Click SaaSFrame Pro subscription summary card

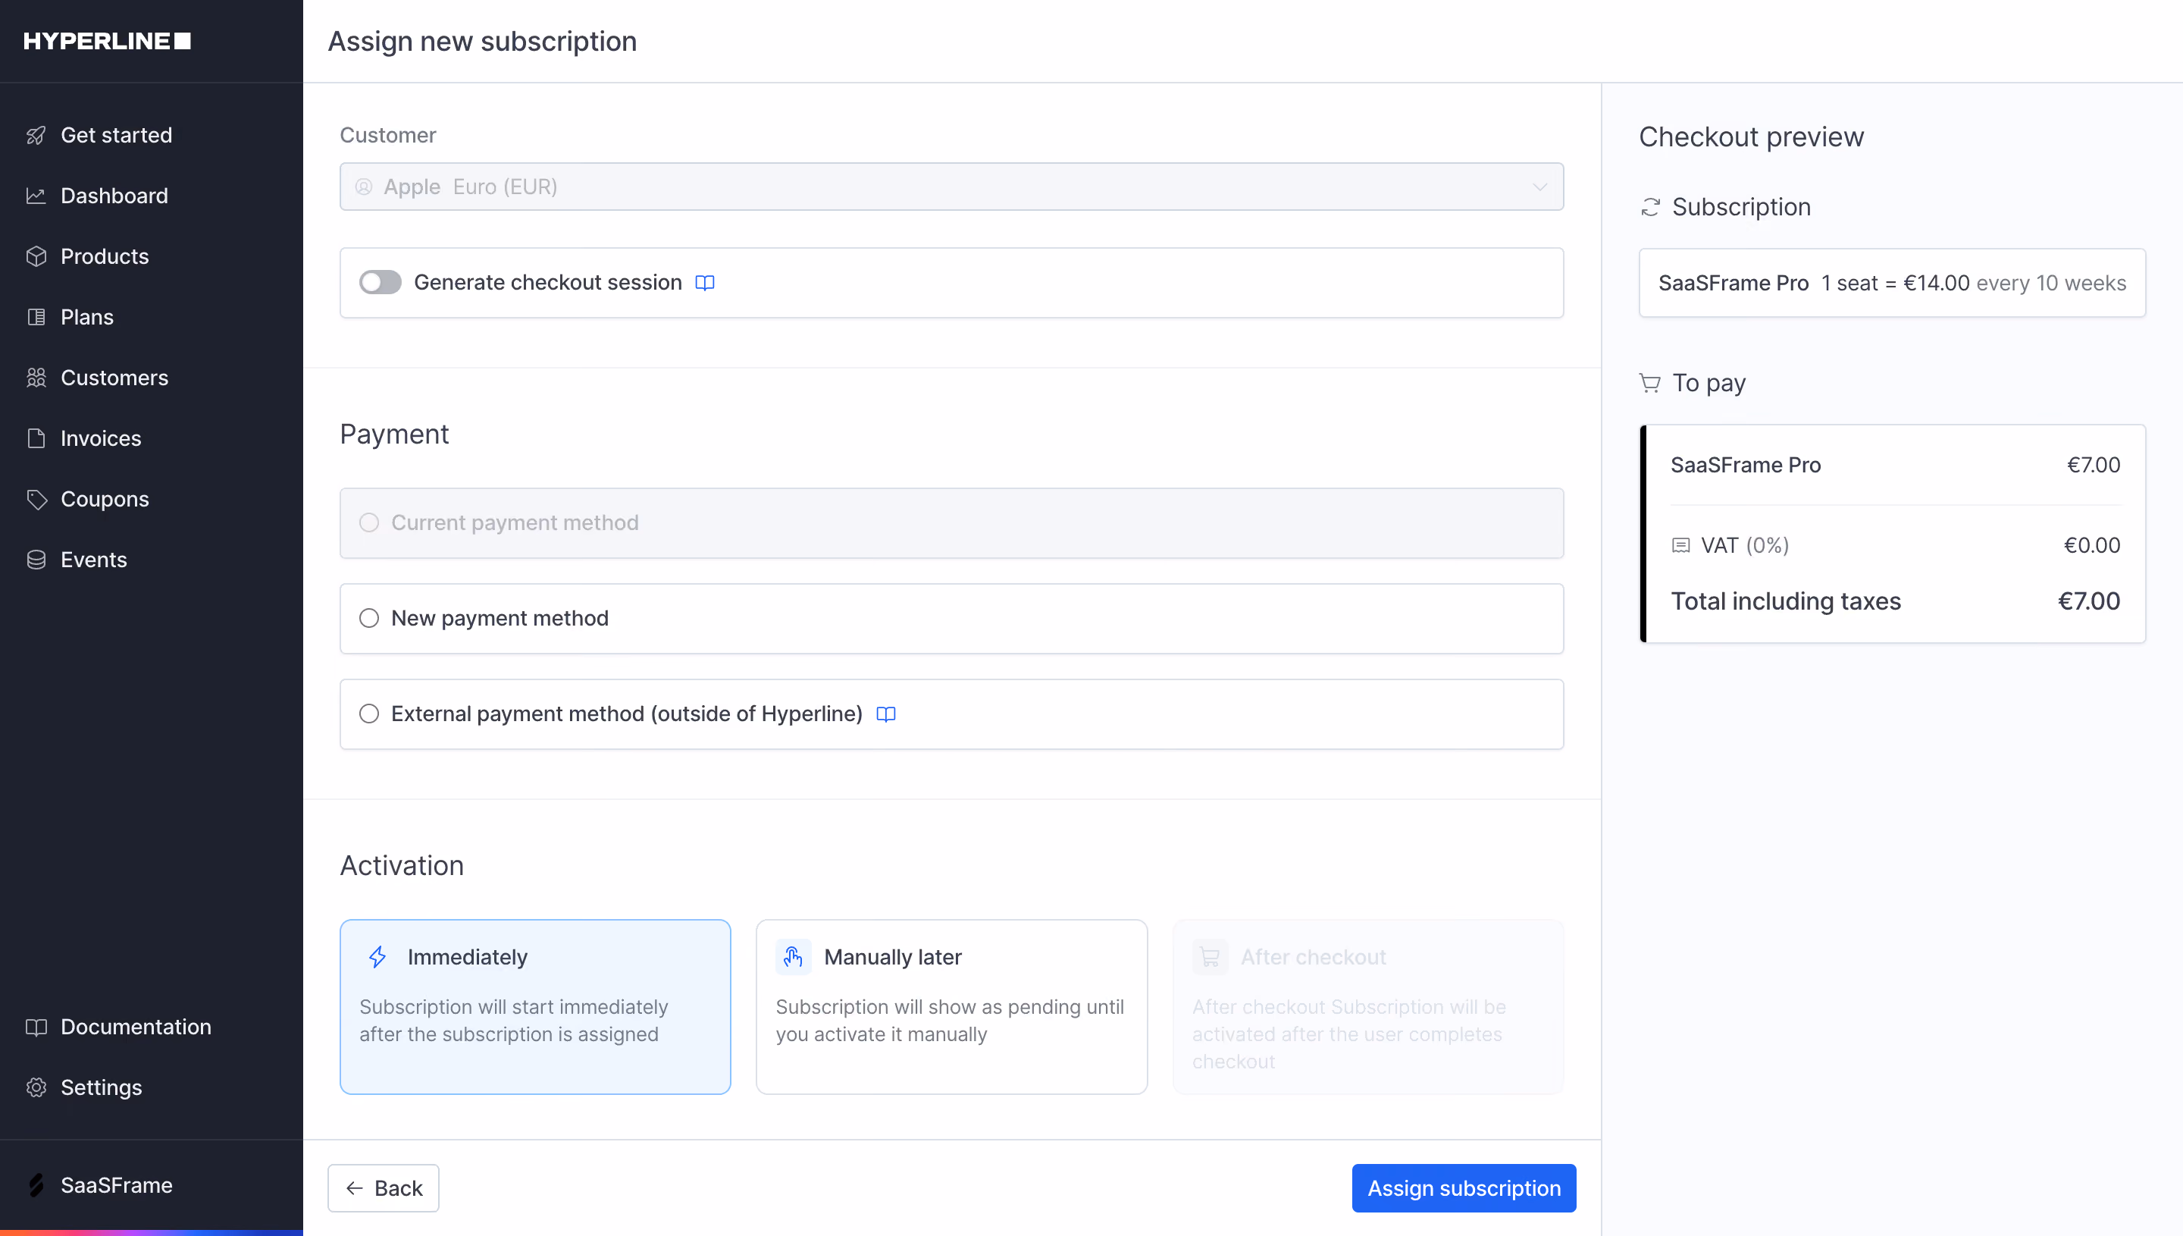[1893, 284]
